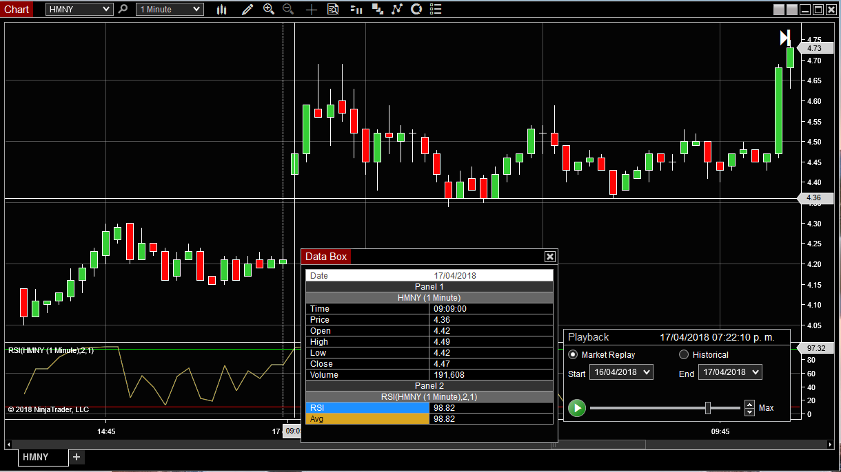The image size is (841, 472).
Task: Click the 09:45 time axis label
Action: pyautogui.click(x=720, y=432)
